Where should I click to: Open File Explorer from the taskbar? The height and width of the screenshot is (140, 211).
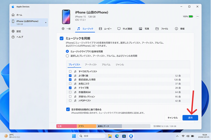(x=110, y=136)
